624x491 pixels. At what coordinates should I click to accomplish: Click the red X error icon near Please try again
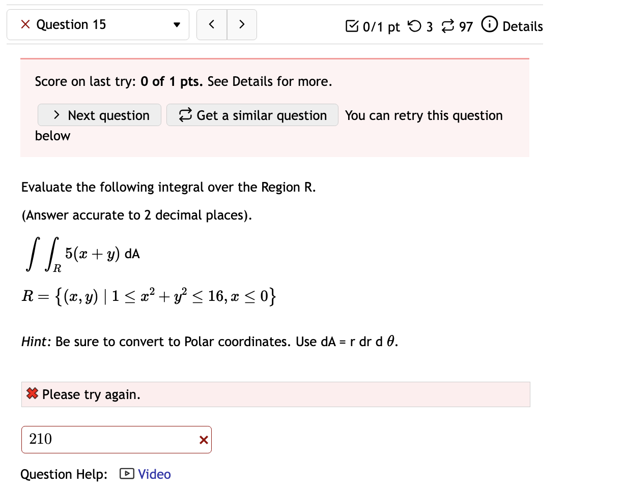[x=32, y=394]
